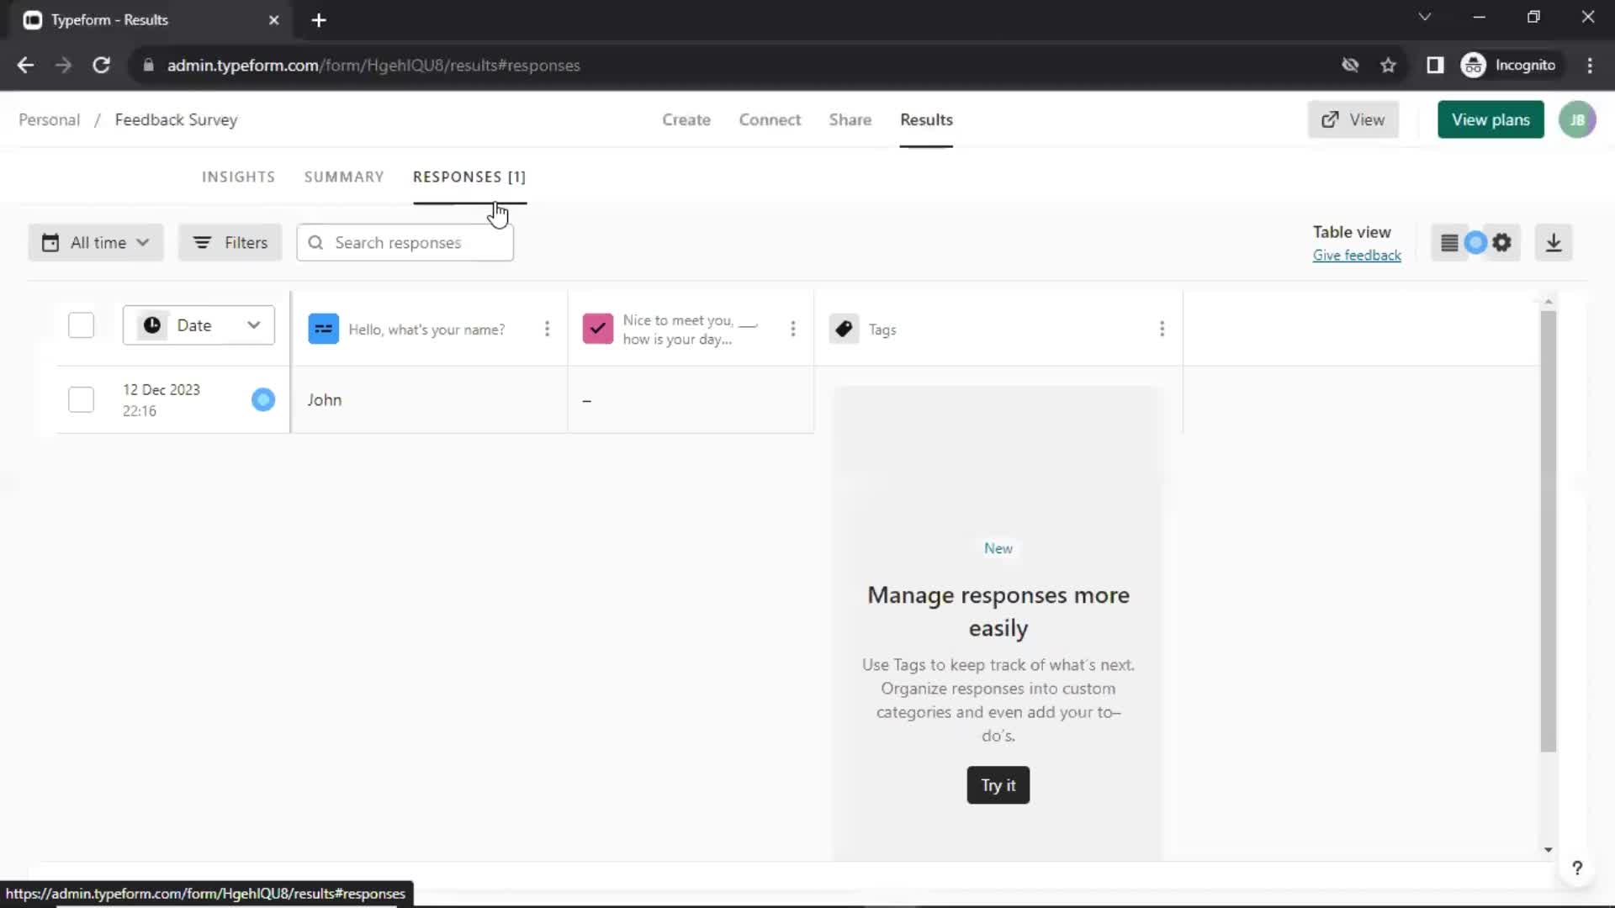Go to the Create section
Viewport: 1615px width, 908px height.
pyautogui.click(x=686, y=119)
